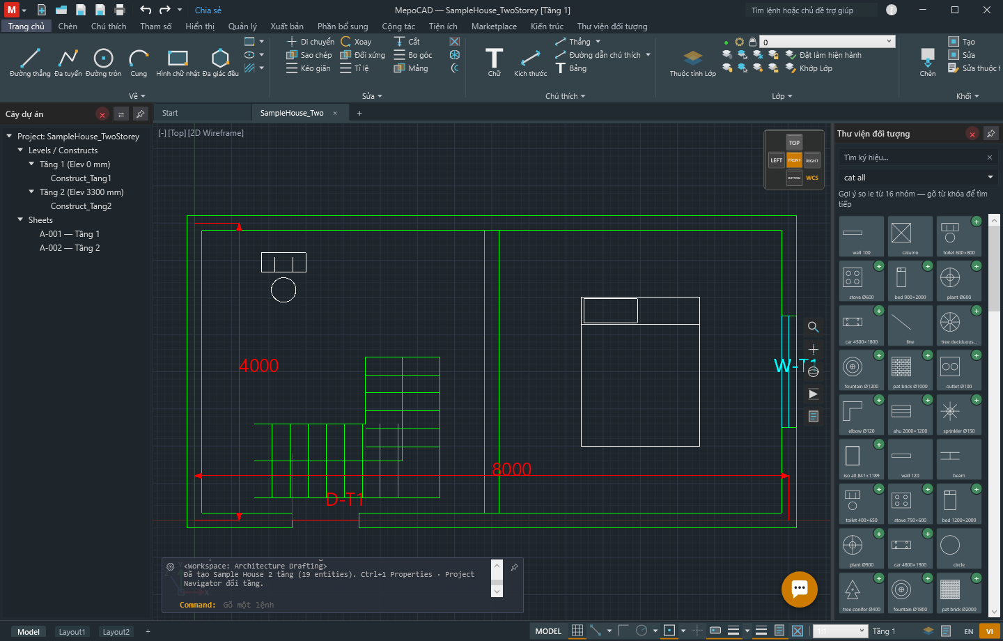This screenshot has height=641, width=1003.
Task: Expand the Vẽ panel options
Action: pos(137,96)
